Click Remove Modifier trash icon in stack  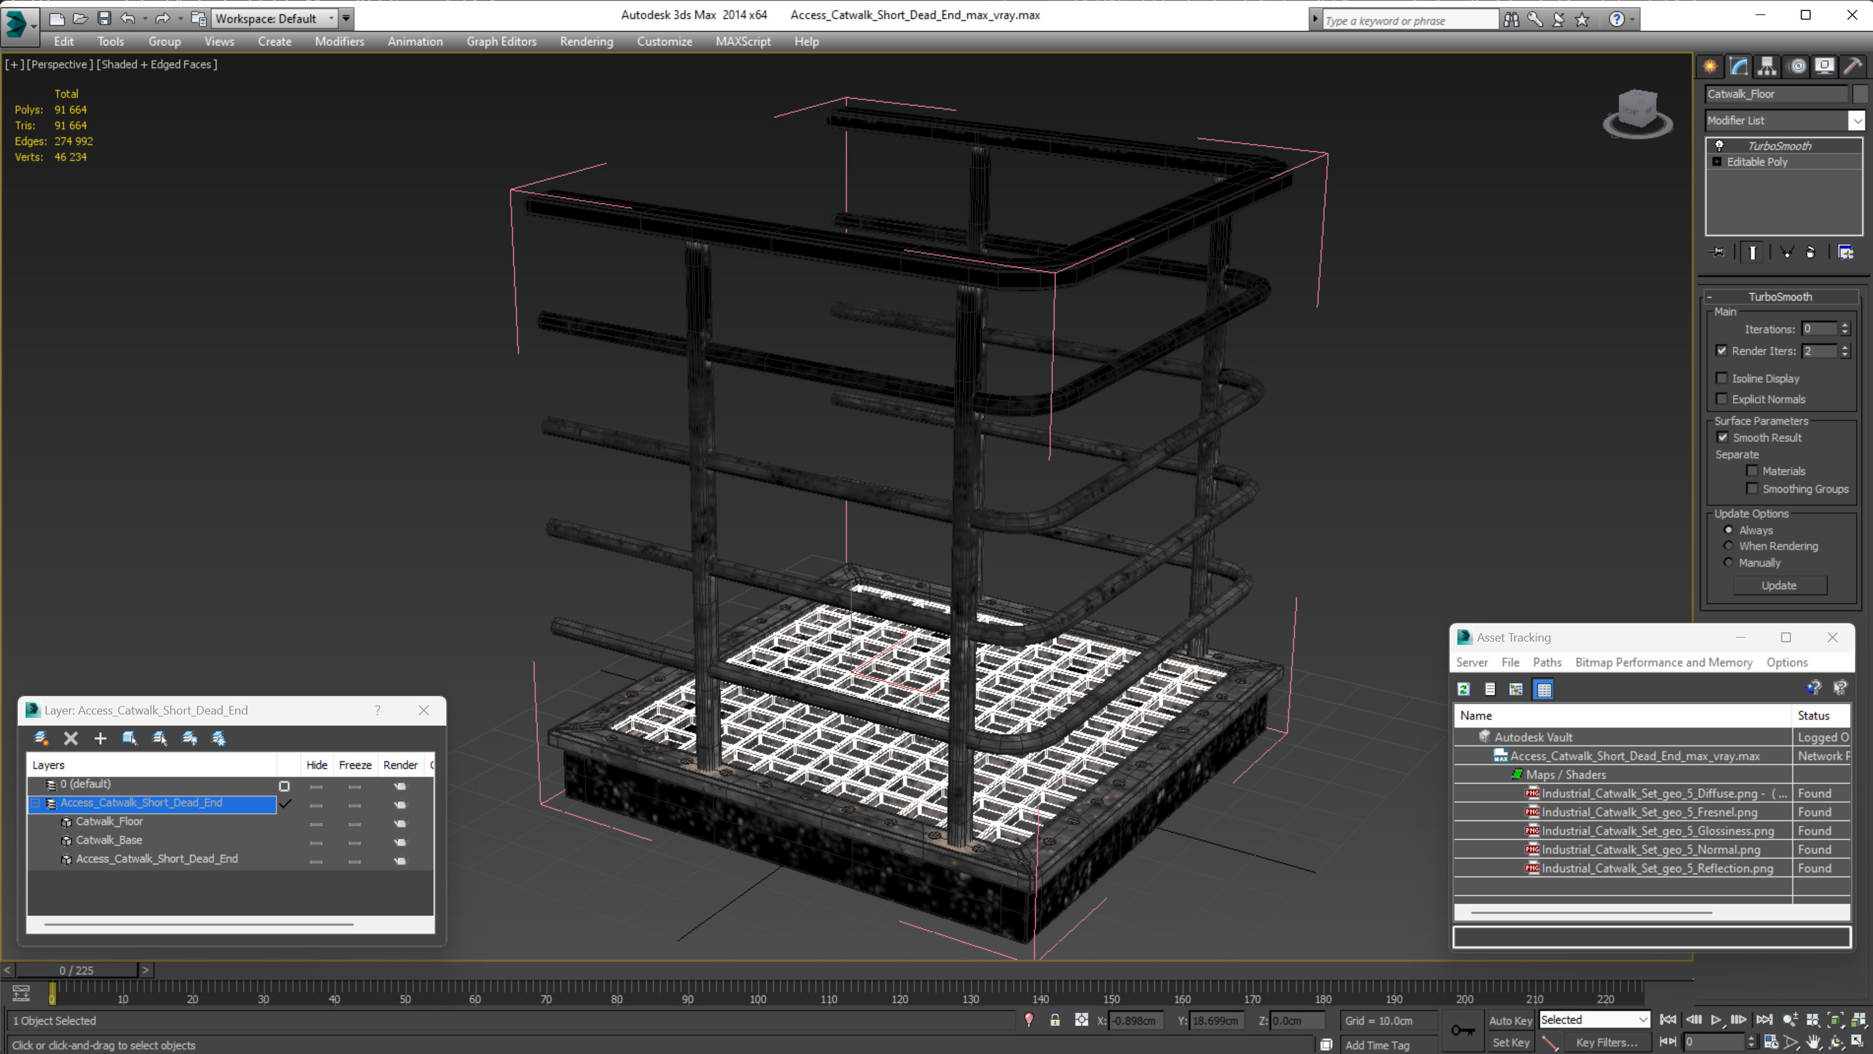(1811, 252)
